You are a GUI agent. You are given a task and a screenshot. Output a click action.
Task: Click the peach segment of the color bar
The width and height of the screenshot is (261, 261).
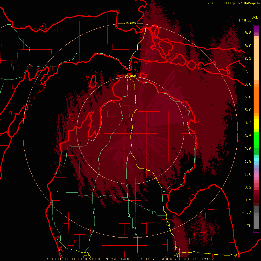[256, 60]
